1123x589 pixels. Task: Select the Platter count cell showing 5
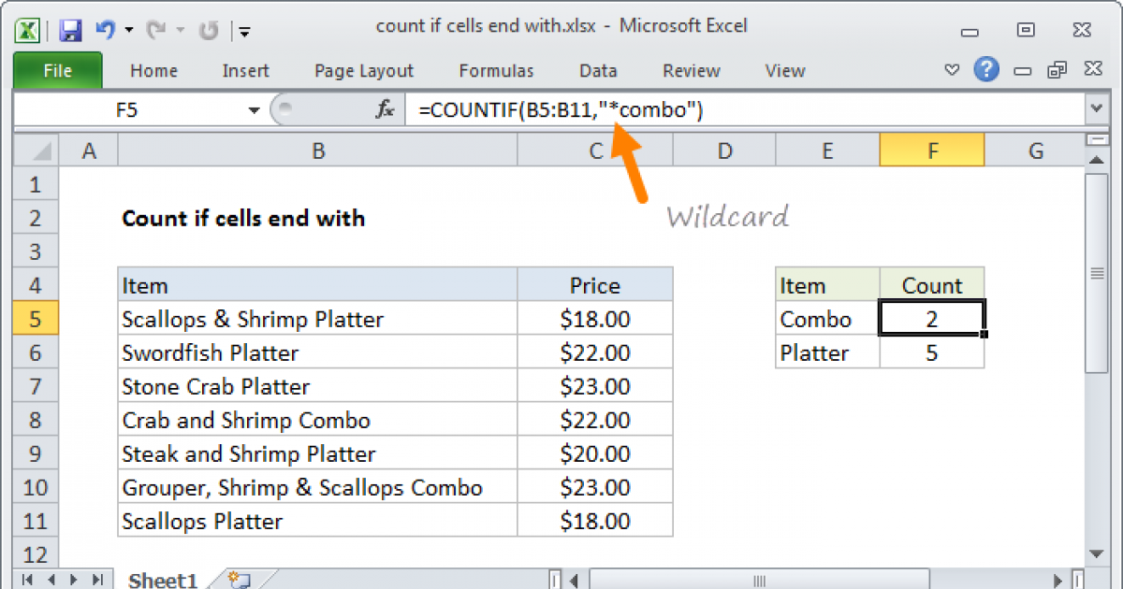click(x=932, y=352)
